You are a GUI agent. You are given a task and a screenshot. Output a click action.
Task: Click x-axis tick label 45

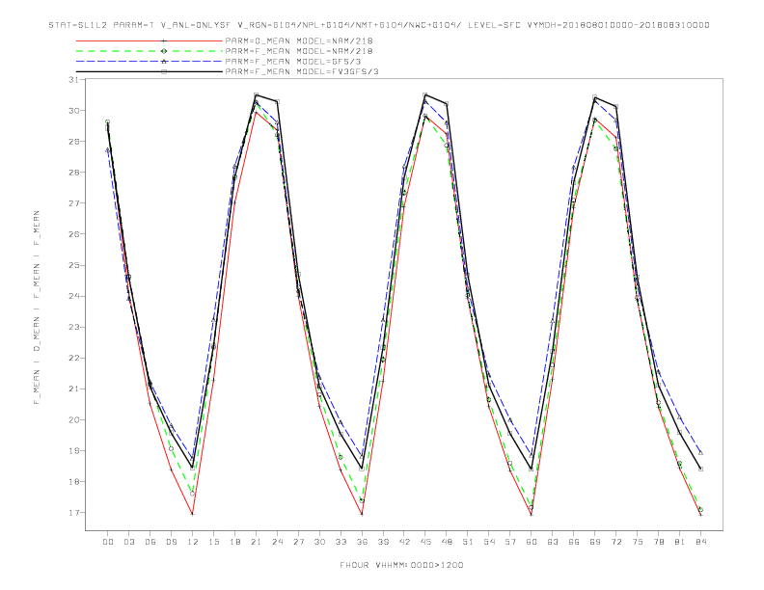click(x=425, y=542)
